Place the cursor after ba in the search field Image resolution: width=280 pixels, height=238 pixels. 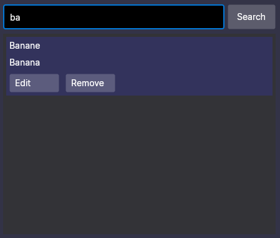tap(21, 17)
